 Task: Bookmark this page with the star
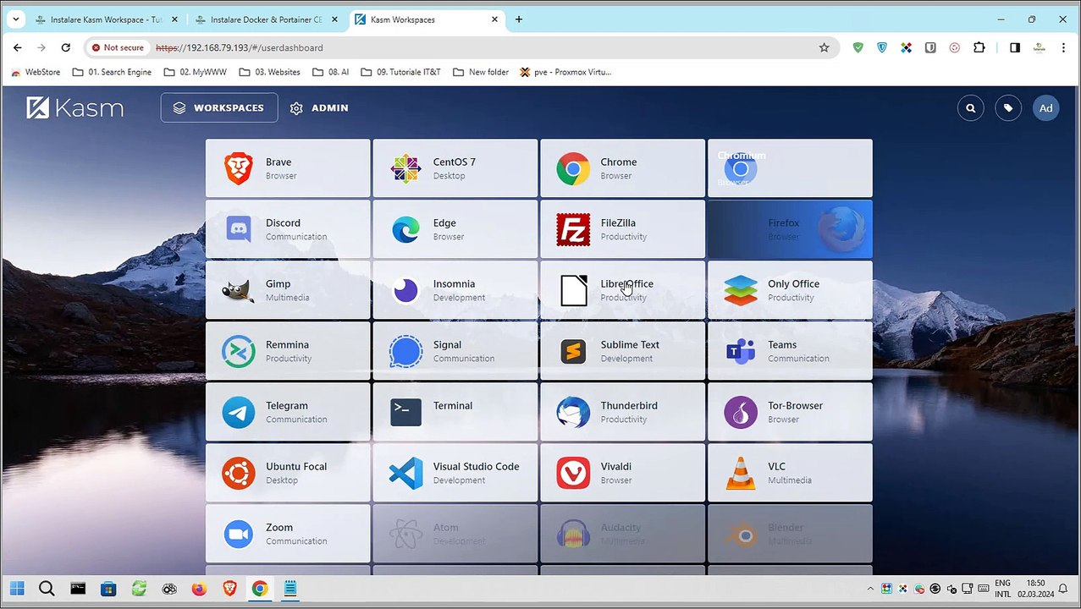click(824, 48)
